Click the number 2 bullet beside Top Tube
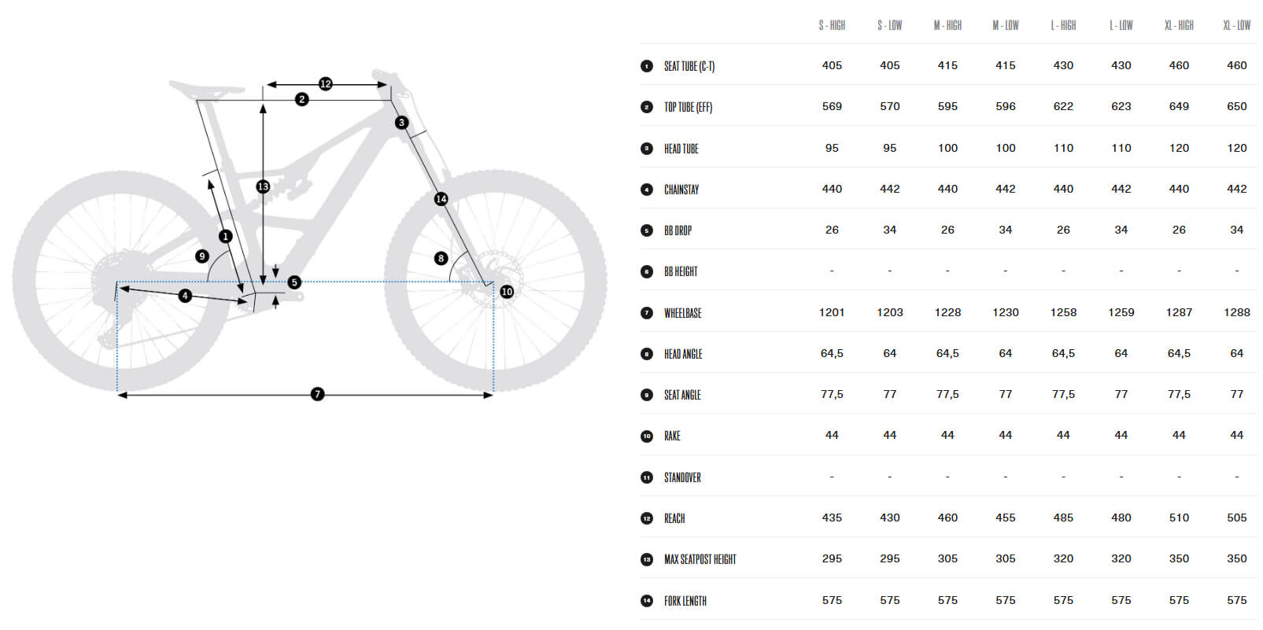Image resolution: width=1263 pixels, height=630 pixels. click(647, 107)
